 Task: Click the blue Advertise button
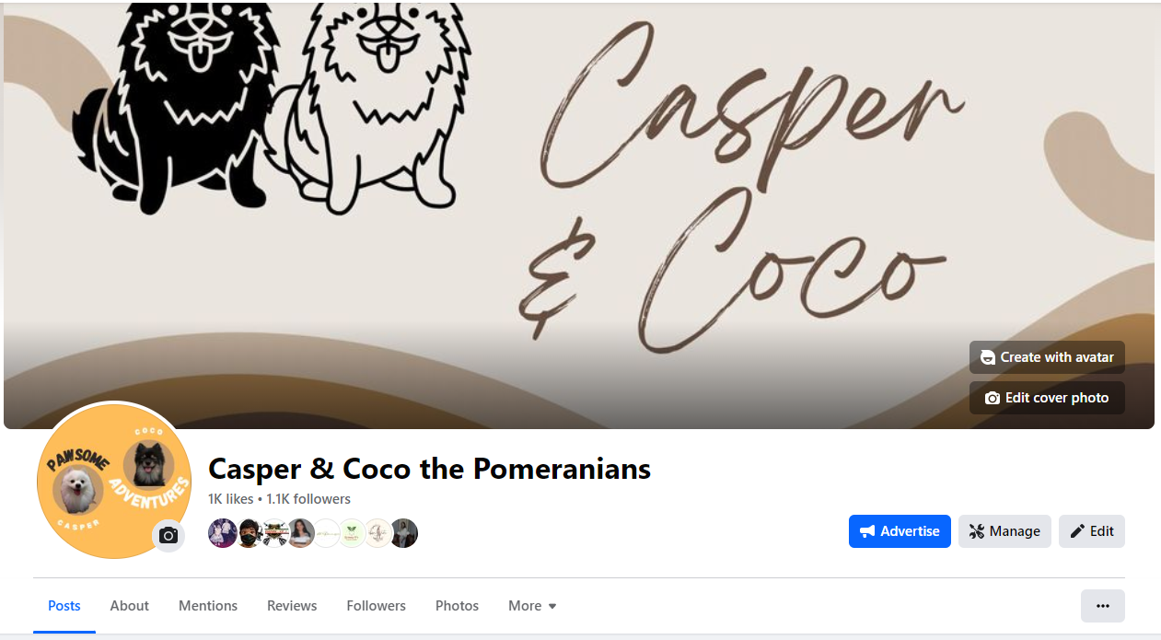(900, 531)
